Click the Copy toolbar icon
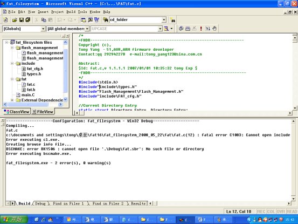The image size is (298, 224). point(44,20)
